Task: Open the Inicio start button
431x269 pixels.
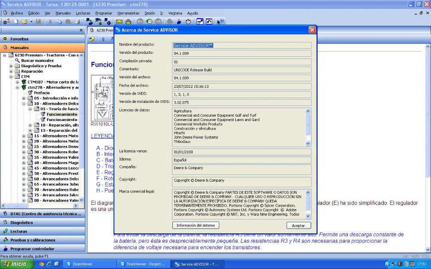Action: (17, 264)
